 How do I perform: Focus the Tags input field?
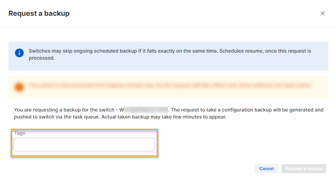click(x=84, y=144)
